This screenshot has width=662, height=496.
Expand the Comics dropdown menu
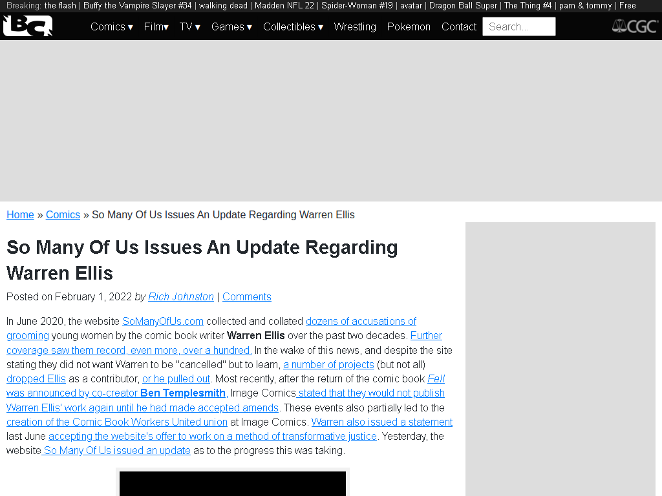[x=112, y=26]
